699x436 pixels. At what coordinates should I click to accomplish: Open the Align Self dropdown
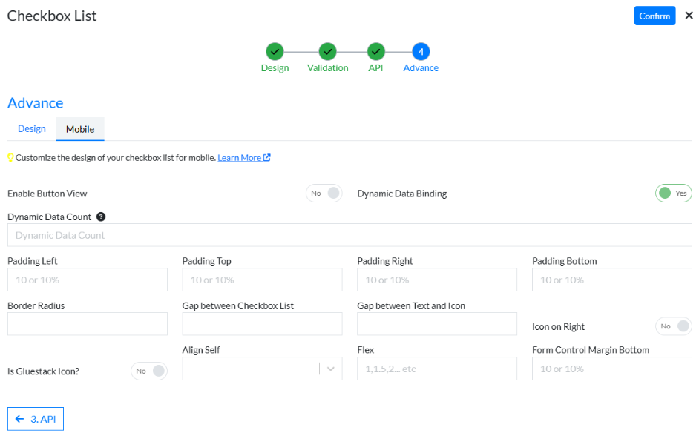(x=262, y=368)
